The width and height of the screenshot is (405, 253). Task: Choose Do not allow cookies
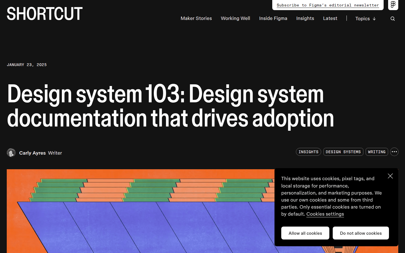click(x=361, y=233)
